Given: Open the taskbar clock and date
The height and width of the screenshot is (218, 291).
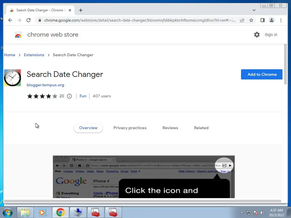Looking at the screenshot, I should 277,213.
